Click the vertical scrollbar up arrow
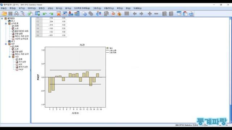232x130 pixels. pos(230,18)
